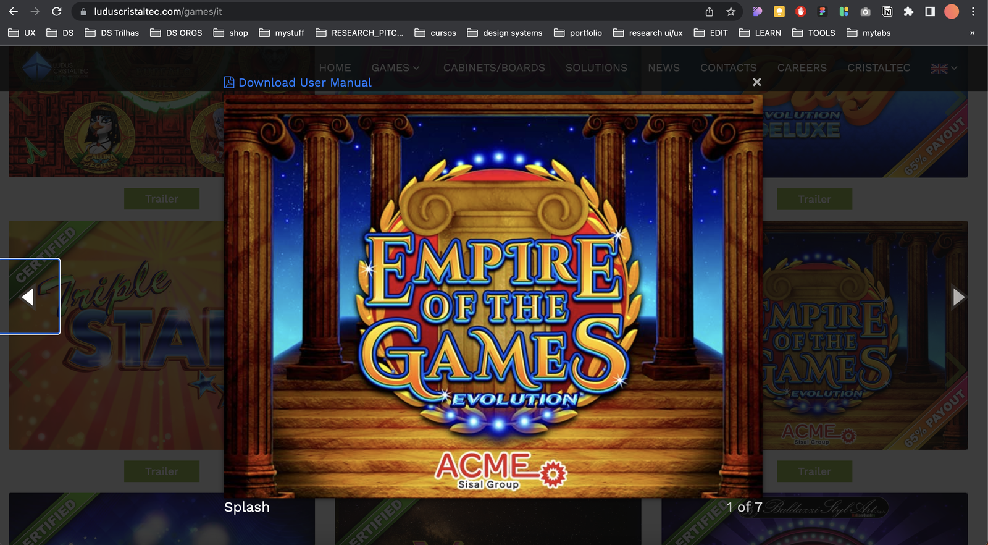Screen dimensions: 988x545
Task: Open the SOLUTIONS menu item
Action: (597, 68)
